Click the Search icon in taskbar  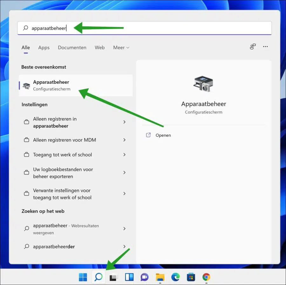coord(99,277)
